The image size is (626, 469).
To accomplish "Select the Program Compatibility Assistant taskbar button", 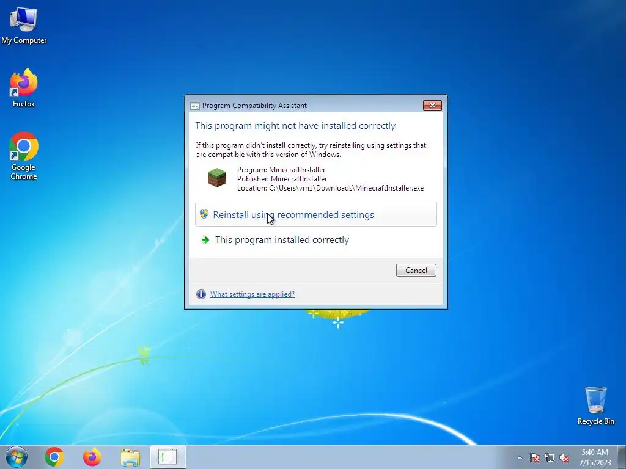I will point(168,457).
